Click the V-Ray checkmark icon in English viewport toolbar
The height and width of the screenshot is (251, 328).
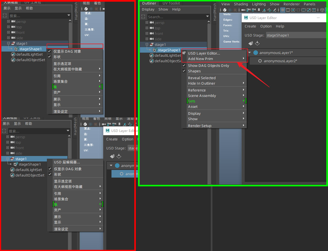point(225,10)
